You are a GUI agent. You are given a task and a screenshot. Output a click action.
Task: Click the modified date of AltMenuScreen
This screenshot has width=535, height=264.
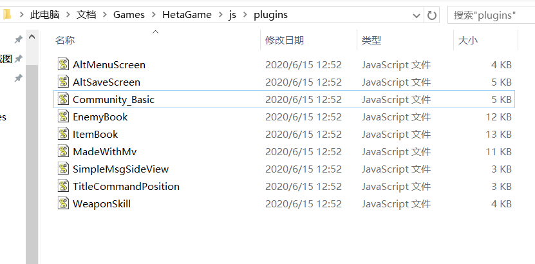click(304, 65)
